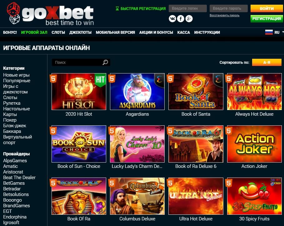
Task: Click the Endorphina badge on Asgardians thumbnail
Action: coord(159,79)
